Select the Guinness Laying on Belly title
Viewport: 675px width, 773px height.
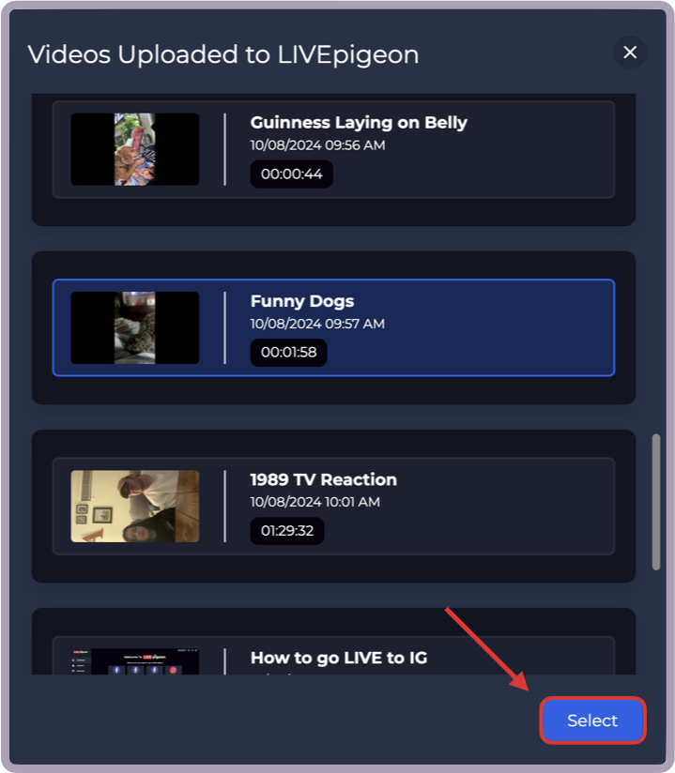tap(359, 122)
